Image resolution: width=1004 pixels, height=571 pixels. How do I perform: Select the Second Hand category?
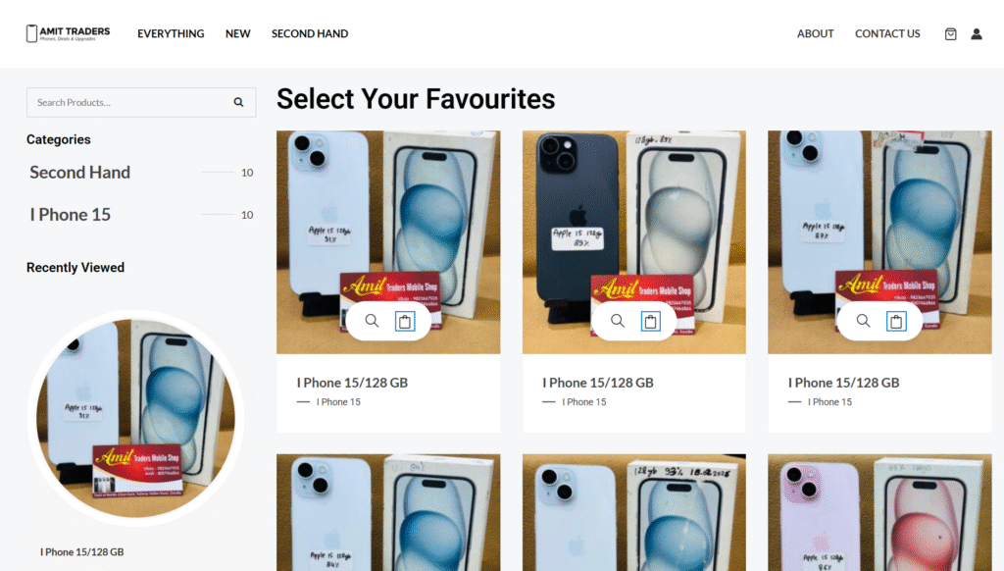pos(80,173)
